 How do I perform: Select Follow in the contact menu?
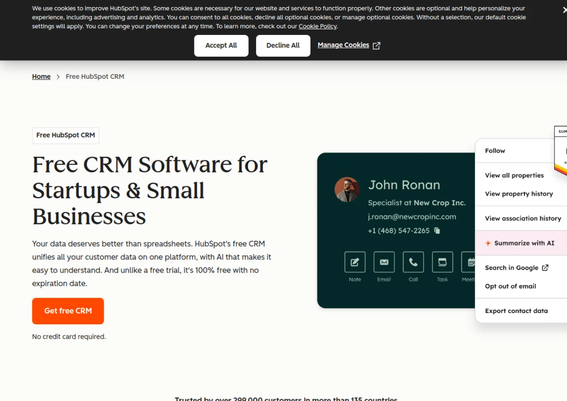click(495, 150)
